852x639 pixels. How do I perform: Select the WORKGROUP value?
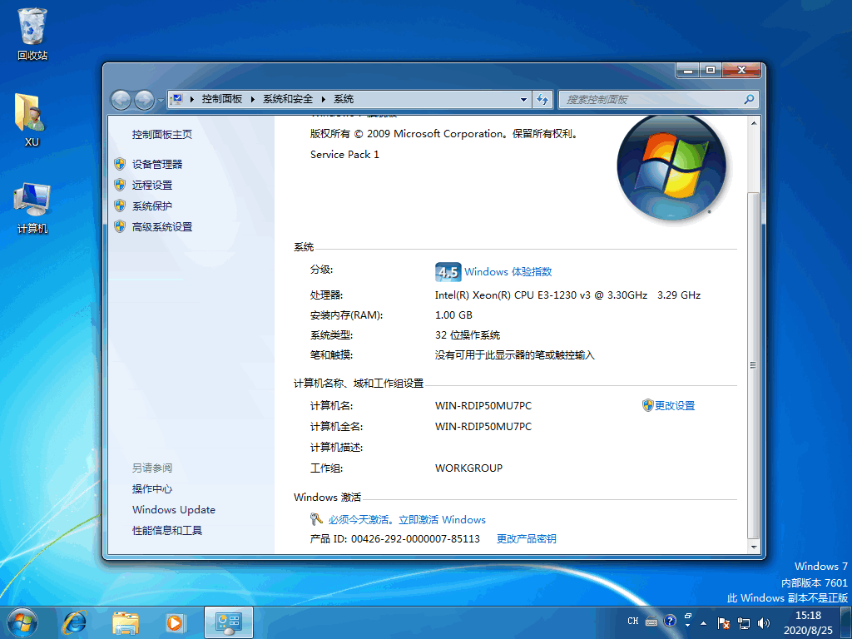[468, 468]
